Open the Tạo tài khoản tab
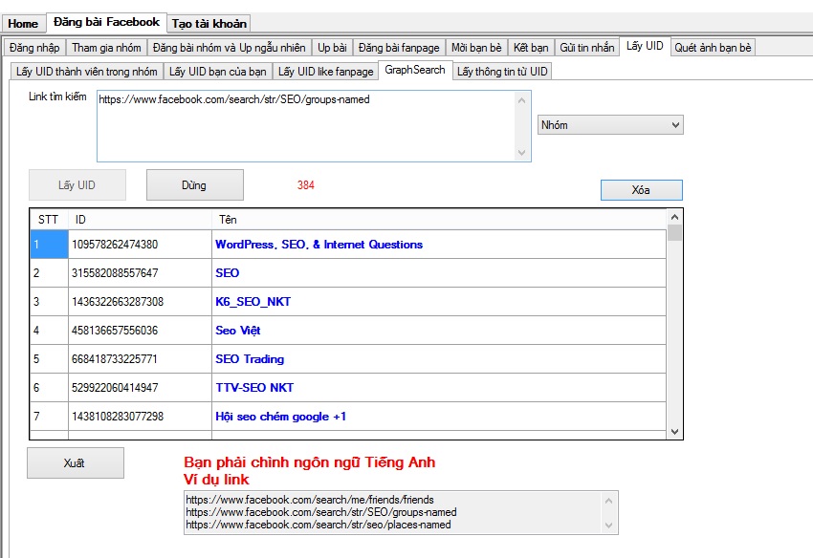 pos(209,23)
